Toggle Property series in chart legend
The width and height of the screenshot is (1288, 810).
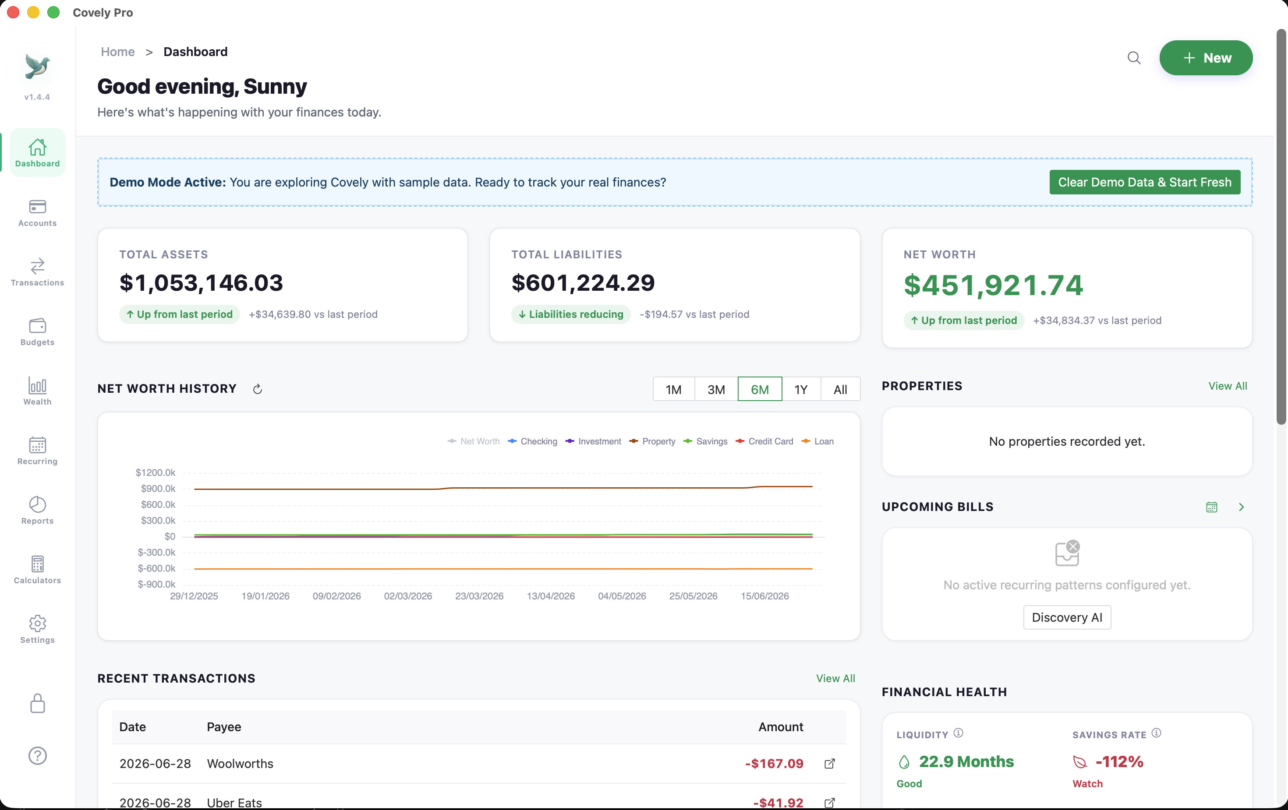652,441
